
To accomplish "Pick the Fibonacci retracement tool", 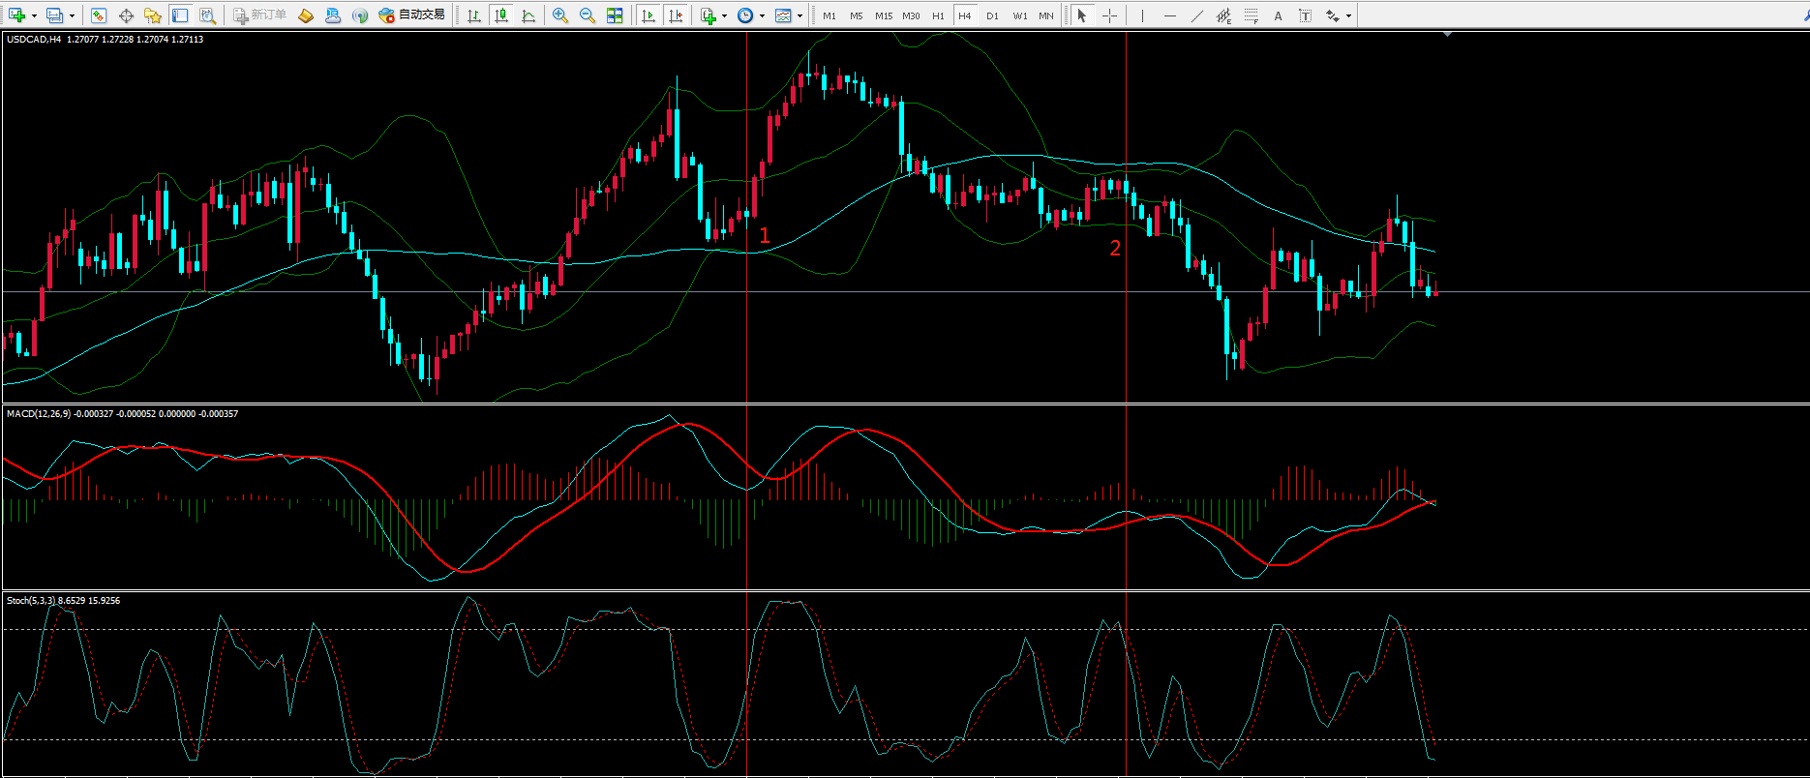I will pyautogui.click(x=1252, y=15).
